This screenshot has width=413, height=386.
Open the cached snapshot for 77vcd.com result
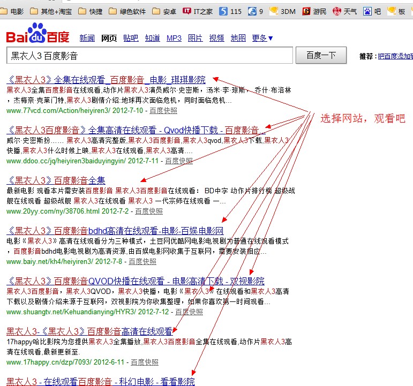[x=163, y=110]
